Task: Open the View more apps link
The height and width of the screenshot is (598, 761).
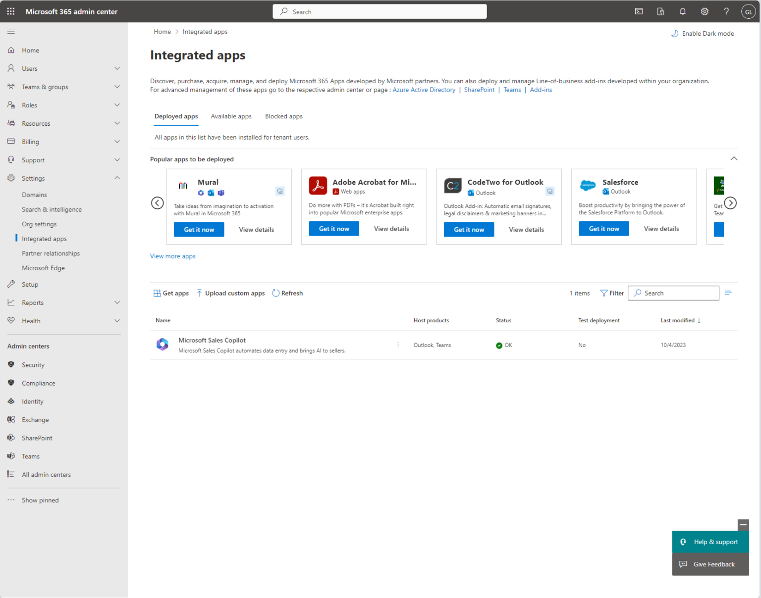Action: tap(173, 256)
